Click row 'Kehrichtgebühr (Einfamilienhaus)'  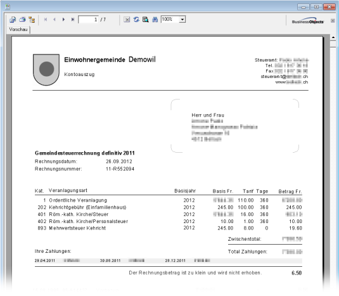pyautogui.click(x=169, y=207)
